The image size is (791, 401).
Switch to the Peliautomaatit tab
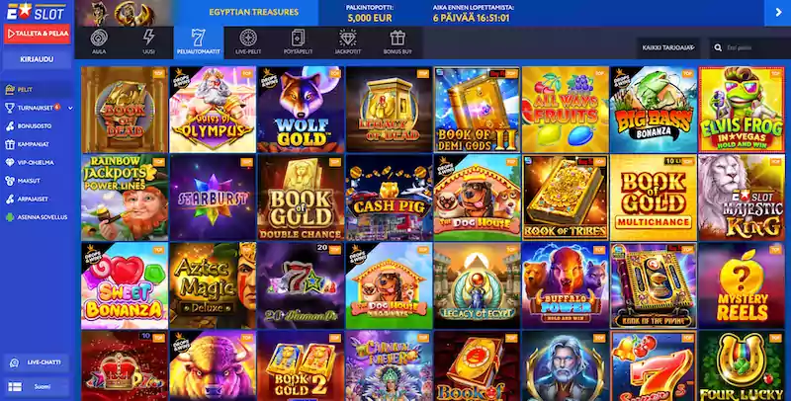point(199,42)
